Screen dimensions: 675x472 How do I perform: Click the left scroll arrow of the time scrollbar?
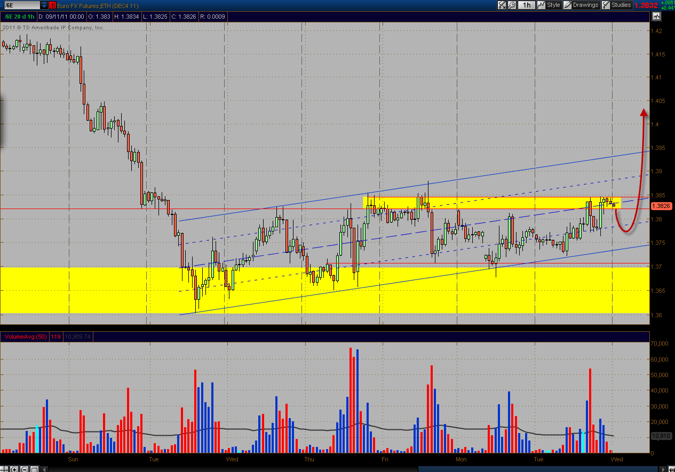[x=44, y=469]
